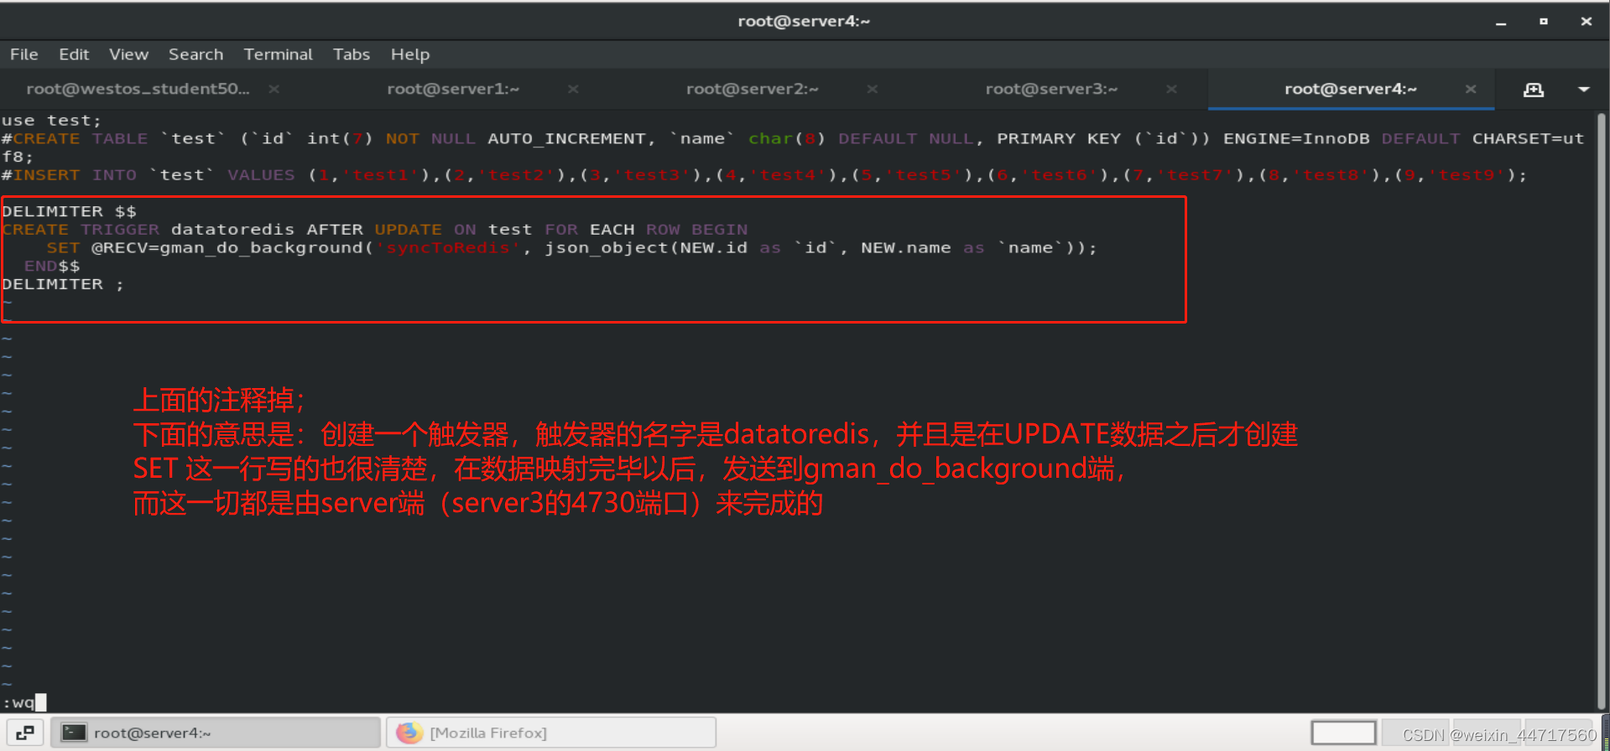Click 'PRIMARY KEY' in CREATE TABLE line
This screenshot has width=1610, height=751.
click(x=1059, y=139)
